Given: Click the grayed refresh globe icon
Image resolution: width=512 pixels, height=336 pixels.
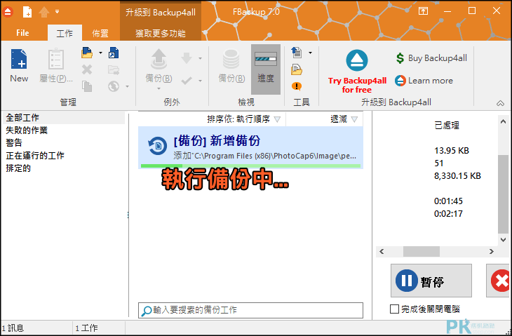Looking at the screenshot, I should 114,86.
